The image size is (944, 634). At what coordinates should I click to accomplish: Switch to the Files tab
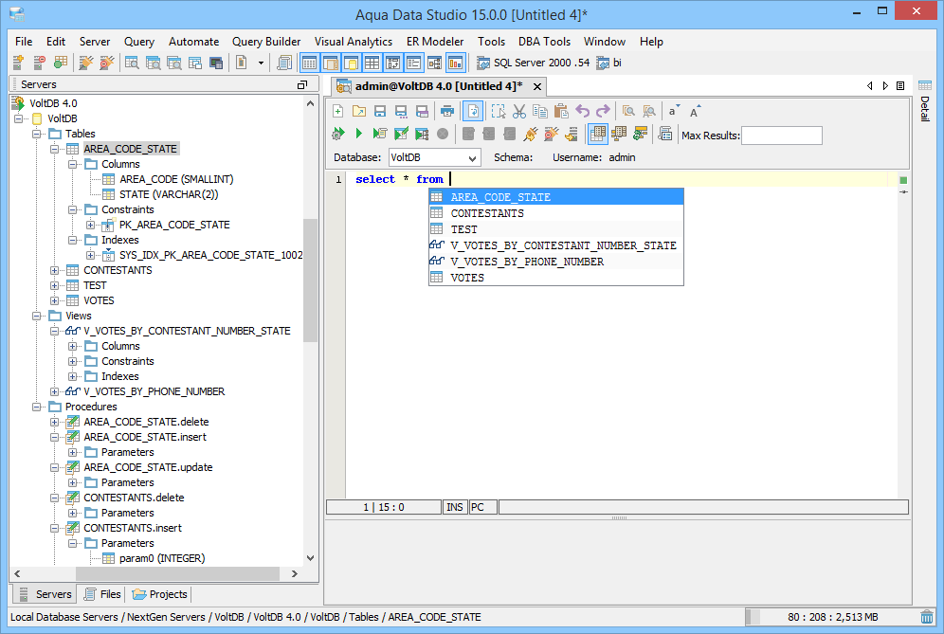102,594
